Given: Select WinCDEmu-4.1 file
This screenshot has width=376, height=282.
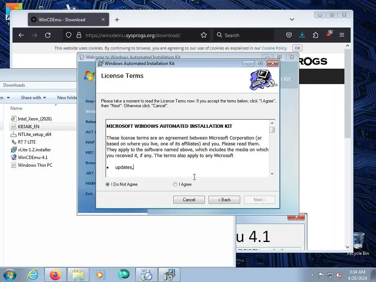Looking at the screenshot, I should 33,157.
